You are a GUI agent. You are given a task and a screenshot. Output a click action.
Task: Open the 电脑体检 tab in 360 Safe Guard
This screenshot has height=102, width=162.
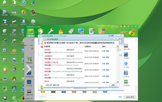(30, 33)
